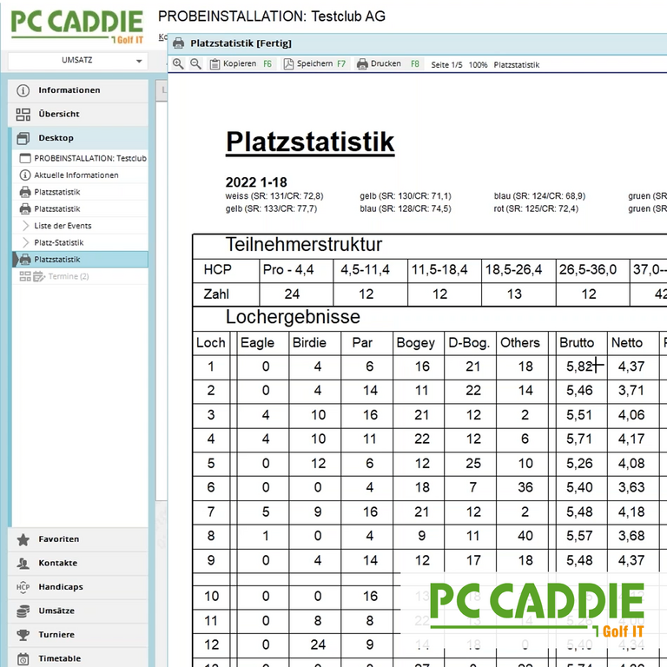The height and width of the screenshot is (667, 667).
Task: Click the Teilnehmerstruktur section heading
Action: [x=304, y=245]
